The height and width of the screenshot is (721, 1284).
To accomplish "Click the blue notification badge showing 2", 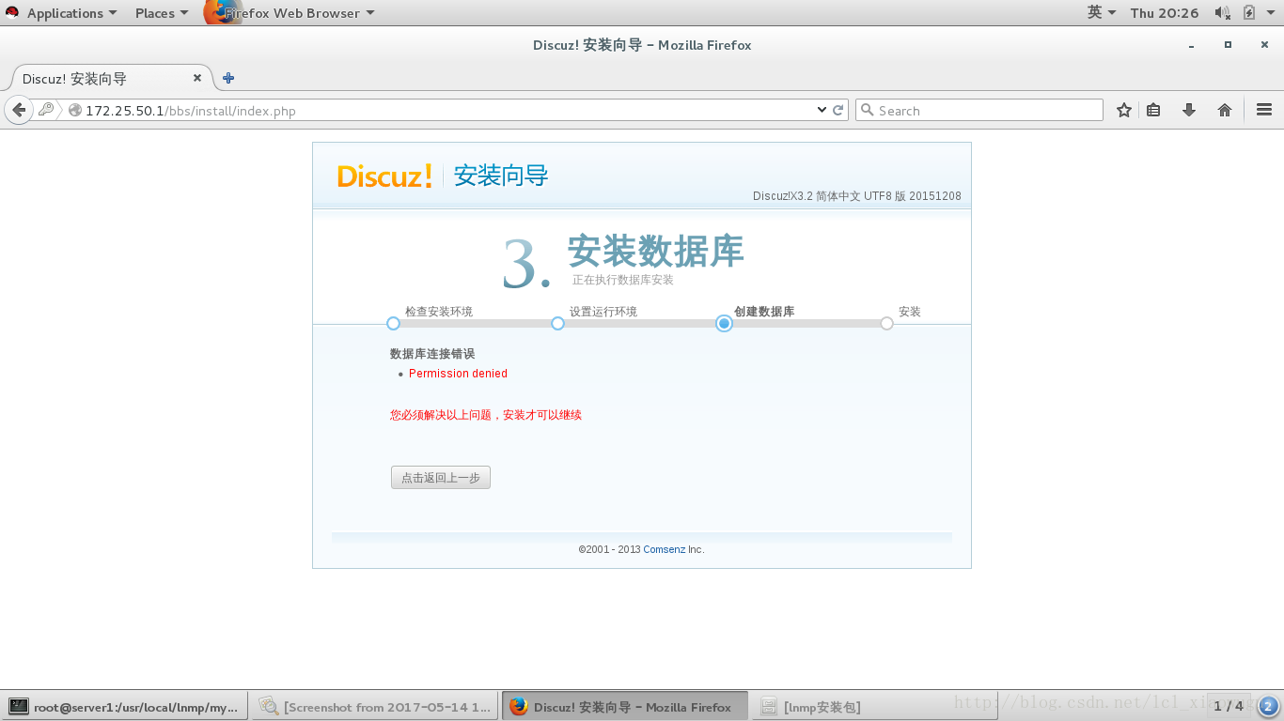I will [1267, 706].
